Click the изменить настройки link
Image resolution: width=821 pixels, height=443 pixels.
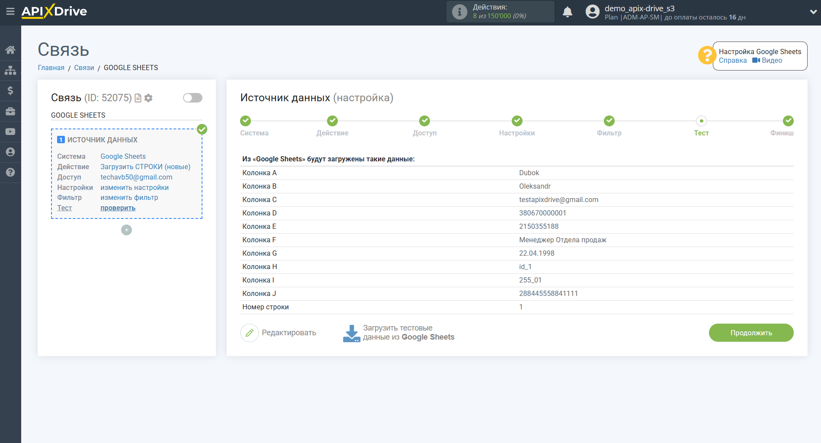(x=135, y=187)
